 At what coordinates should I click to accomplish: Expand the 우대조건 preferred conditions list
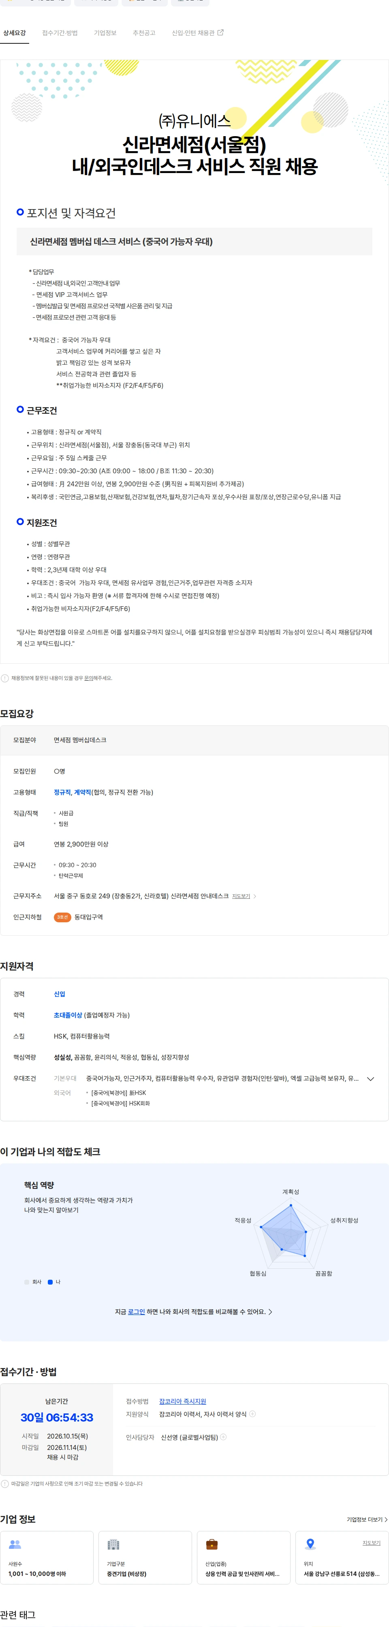pos(371,1079)
